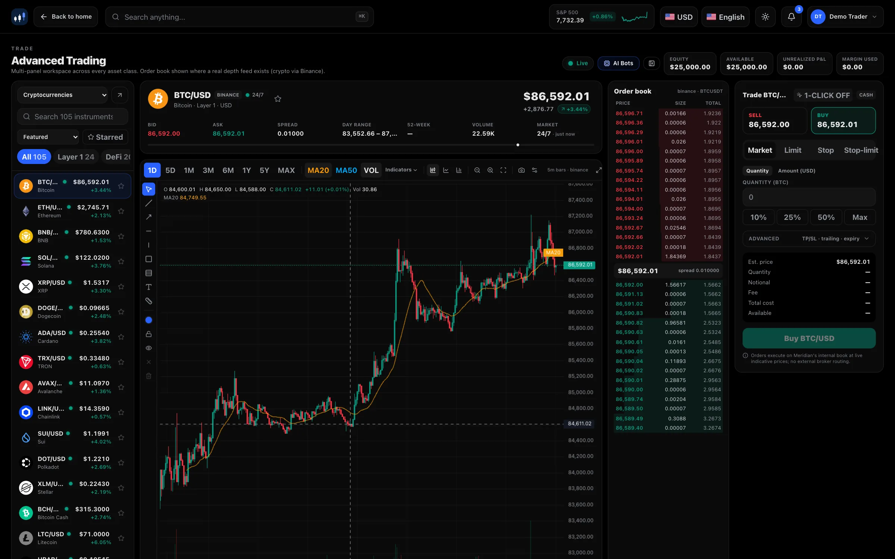Pick the blue drawing color swatch
This screenshot has width=895, height=559.
tap(148, 320)
